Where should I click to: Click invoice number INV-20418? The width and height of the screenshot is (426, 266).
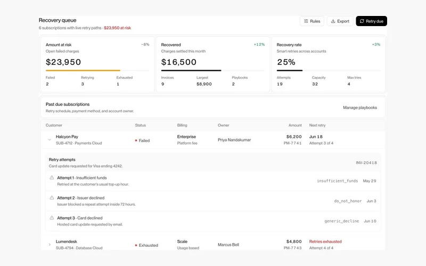(366, 163)
